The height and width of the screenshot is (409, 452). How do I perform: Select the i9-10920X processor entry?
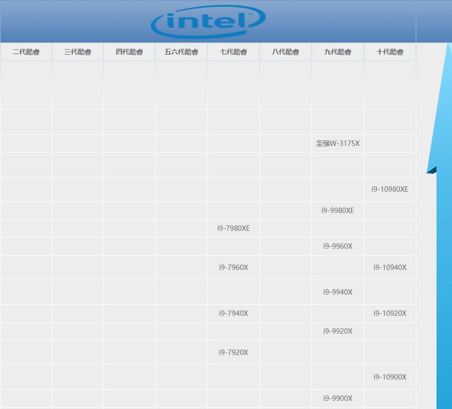(390, 313)
